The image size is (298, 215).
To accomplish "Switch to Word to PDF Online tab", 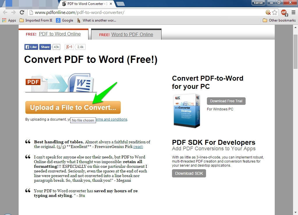I will click(132, 34).
